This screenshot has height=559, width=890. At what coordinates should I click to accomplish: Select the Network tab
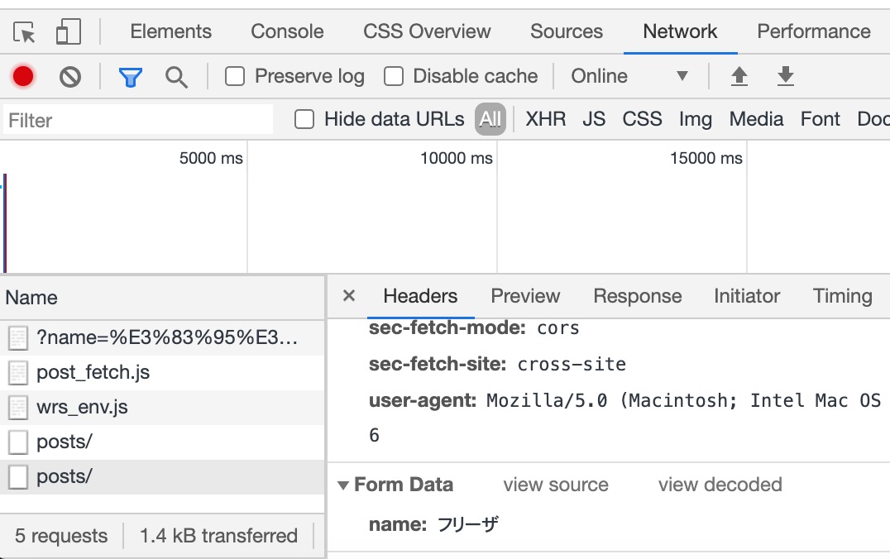(680, 31)
